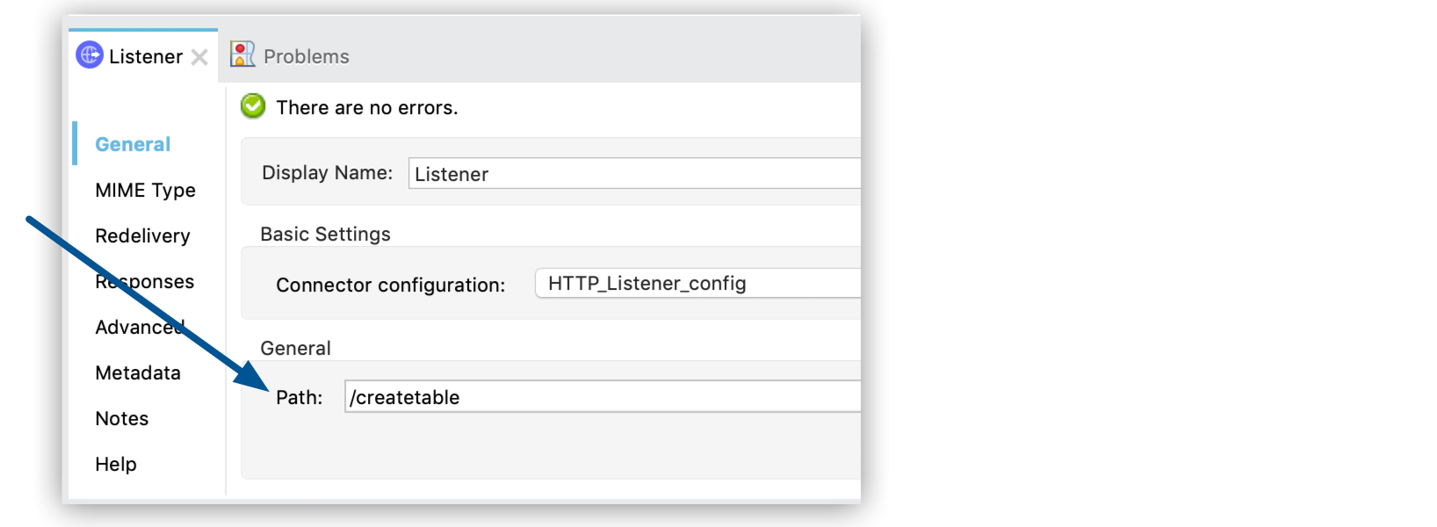
Task: Click the 'There are no errors' message
Action: (x=367, y=107)
